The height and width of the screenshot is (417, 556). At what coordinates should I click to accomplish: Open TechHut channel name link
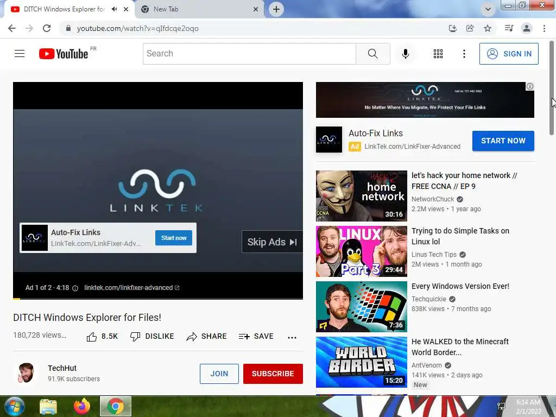pyautogui.click(x=62, y=368)
